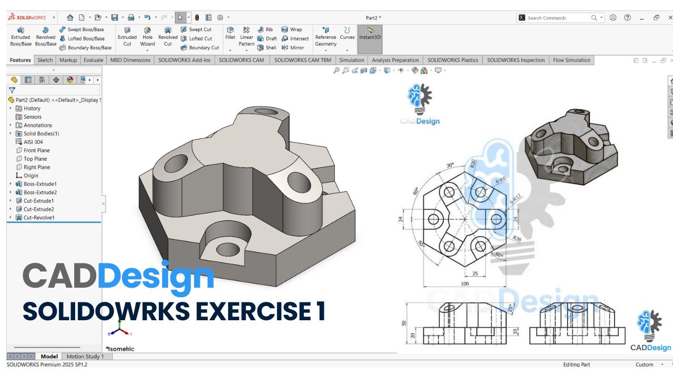Click the Help question mark button

coord(627,17)
